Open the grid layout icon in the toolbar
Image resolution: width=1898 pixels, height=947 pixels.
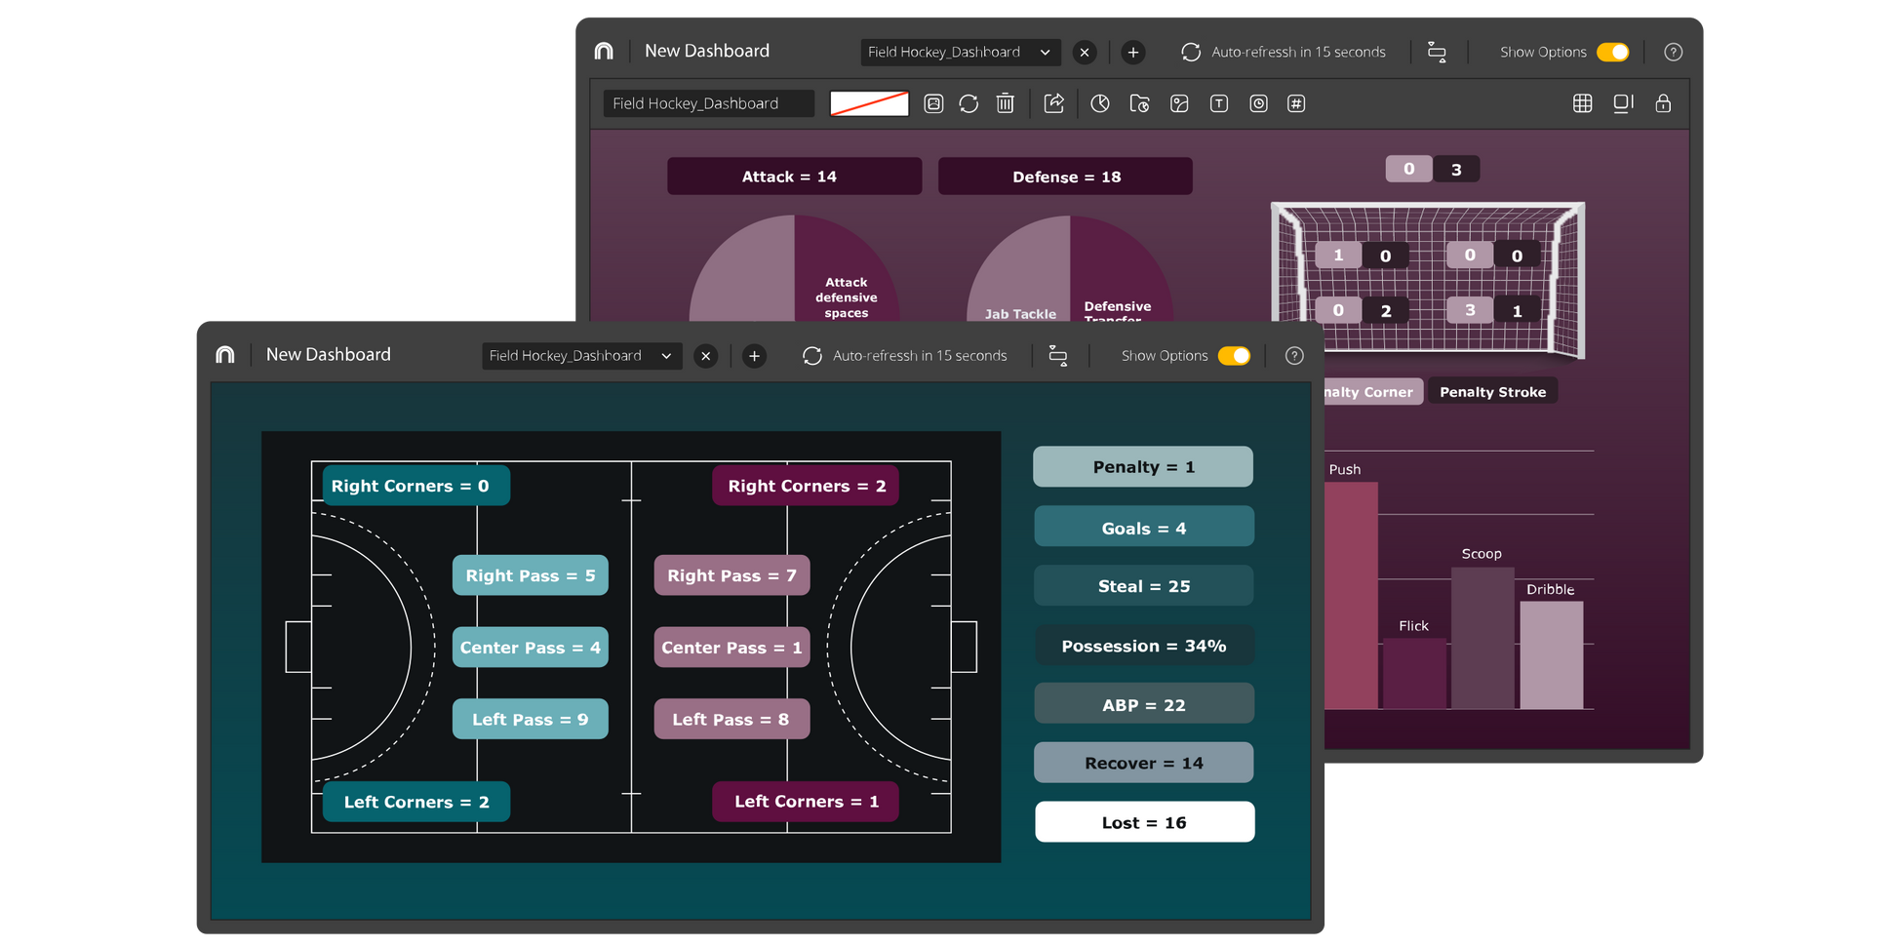[1582, 103]
